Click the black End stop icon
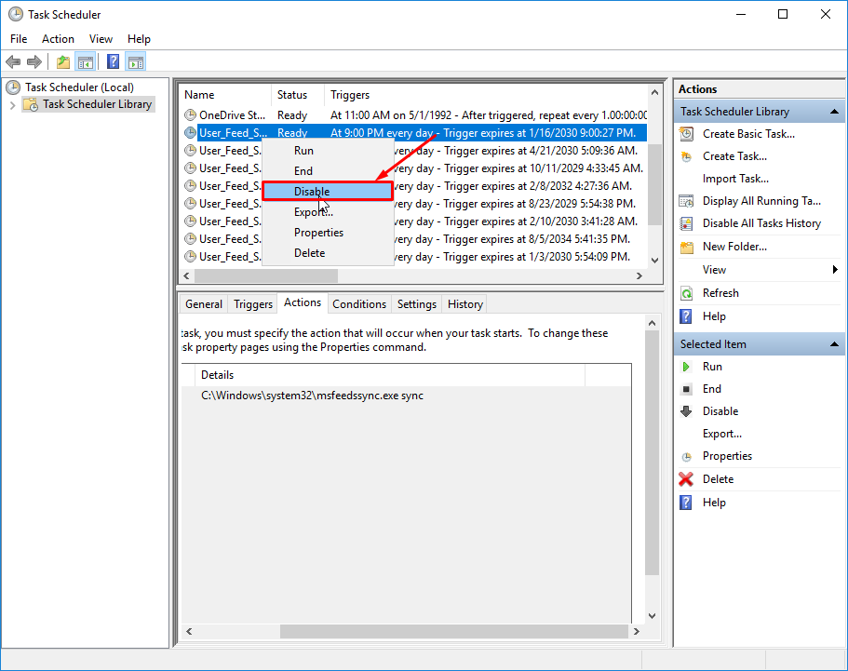Screen dimensions: 848x671 coord(686,389)
